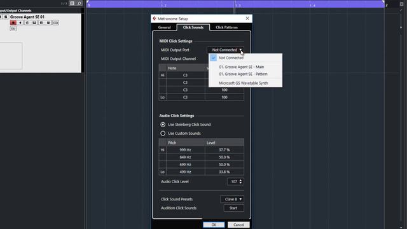Click ruler position 1.3 marker
The image size is (407, 229).
(x=238, y=5)
